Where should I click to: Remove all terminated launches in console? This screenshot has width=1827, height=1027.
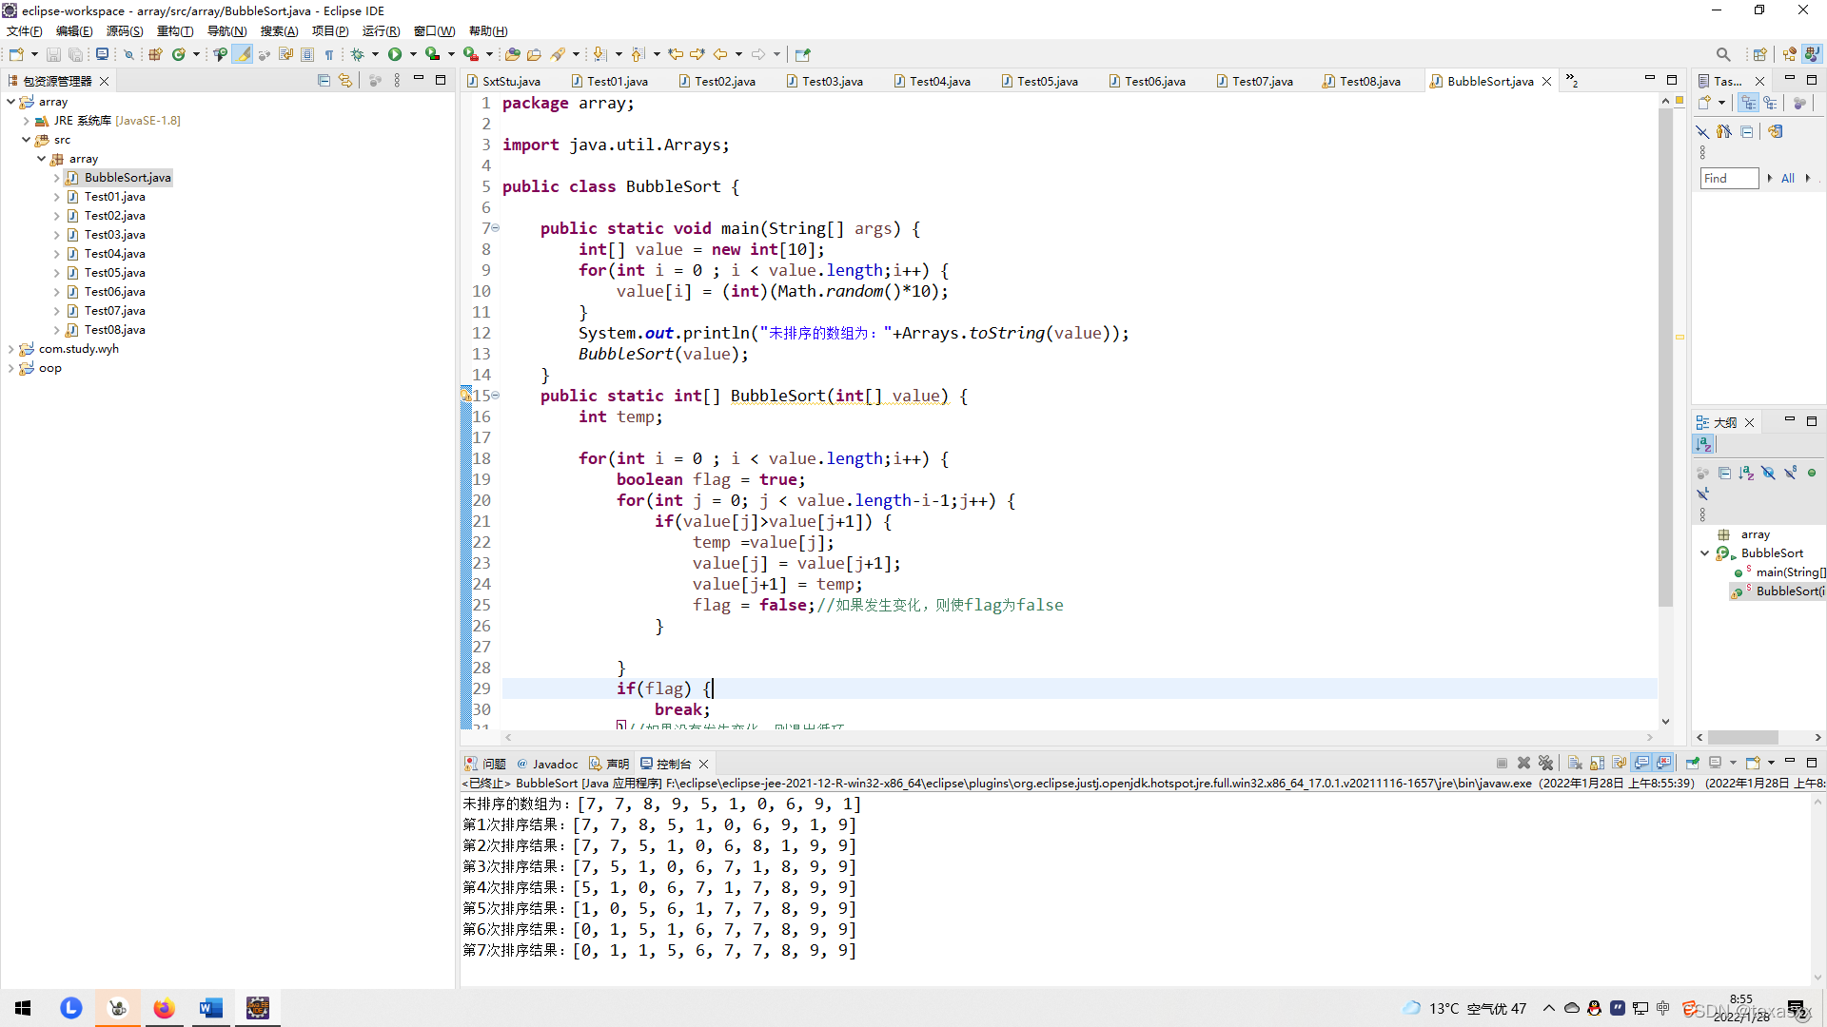point(1545,763)
